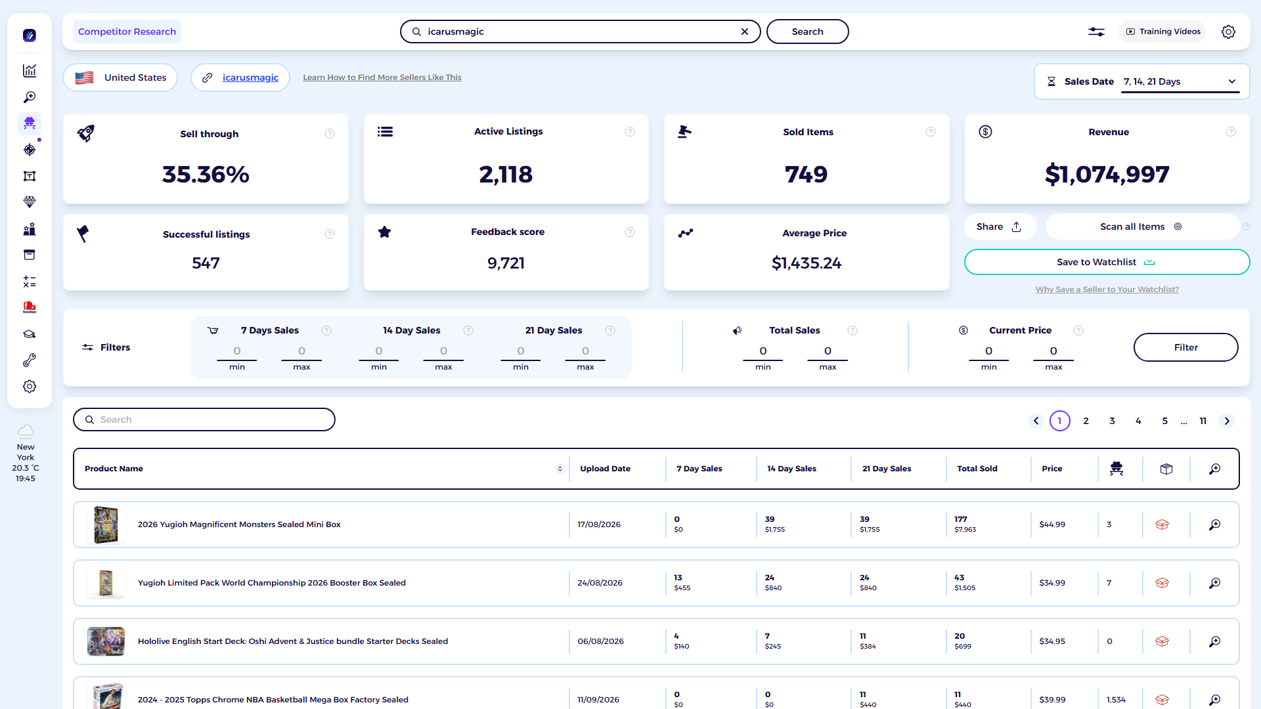Open the calculator sidebar icon
This screenshot has width=1261, height=709.
pyautogui.click(x=30, y=282)
